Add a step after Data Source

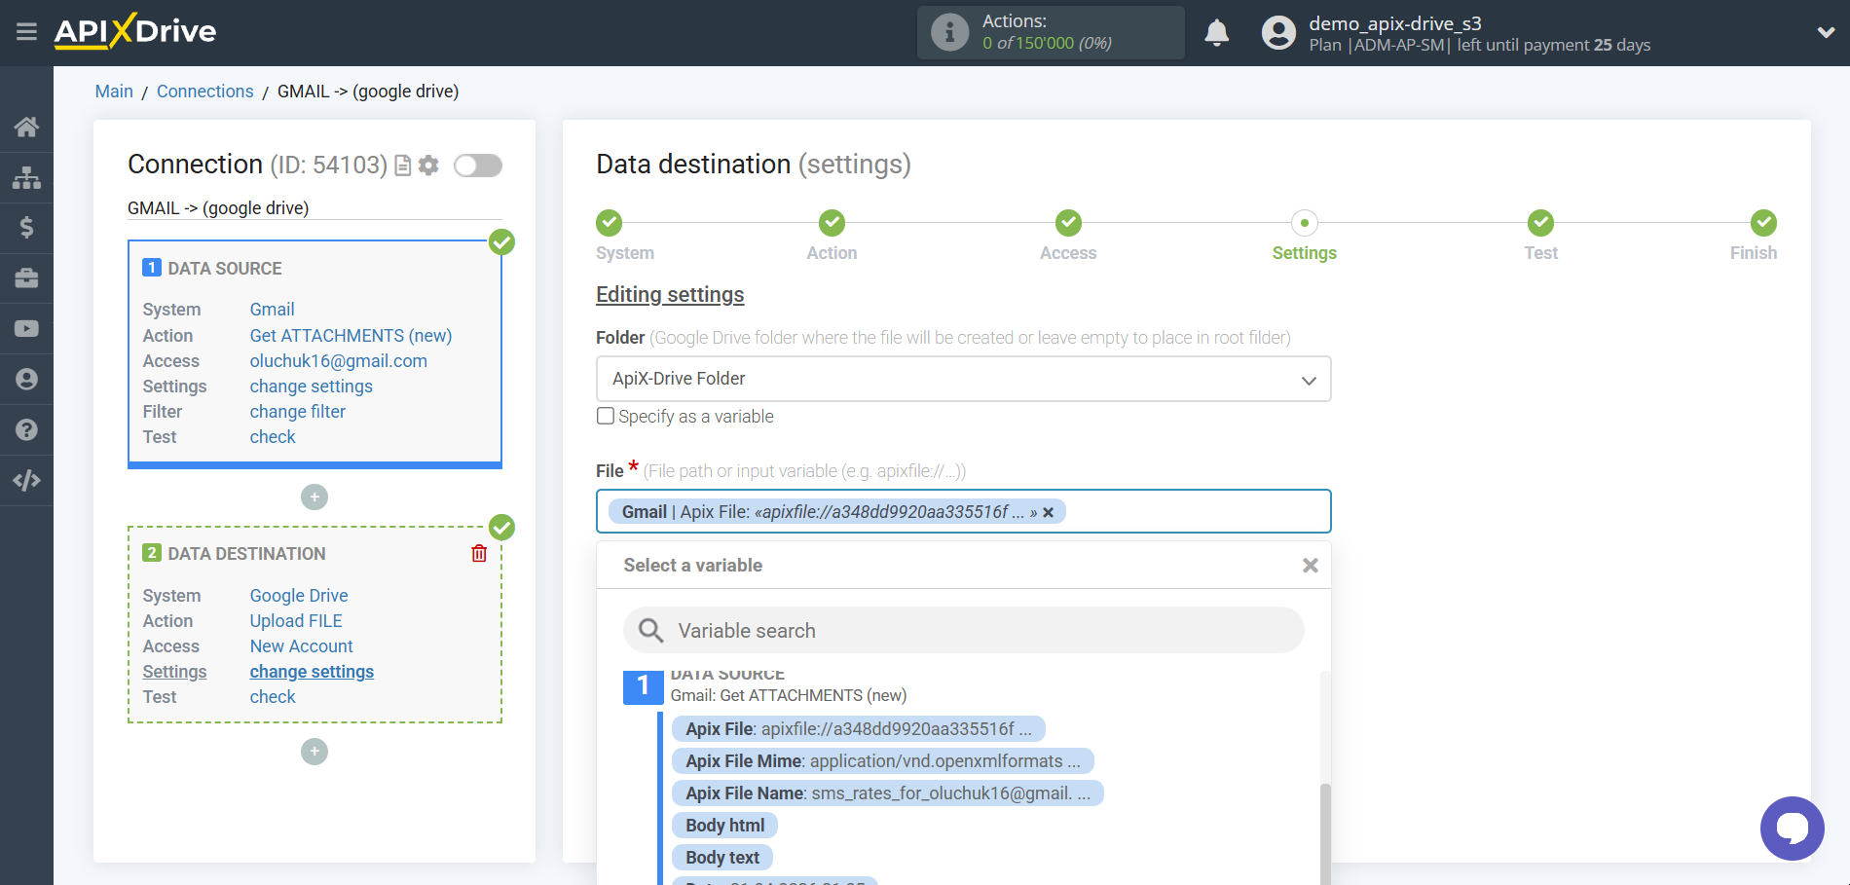click(314, 498)
